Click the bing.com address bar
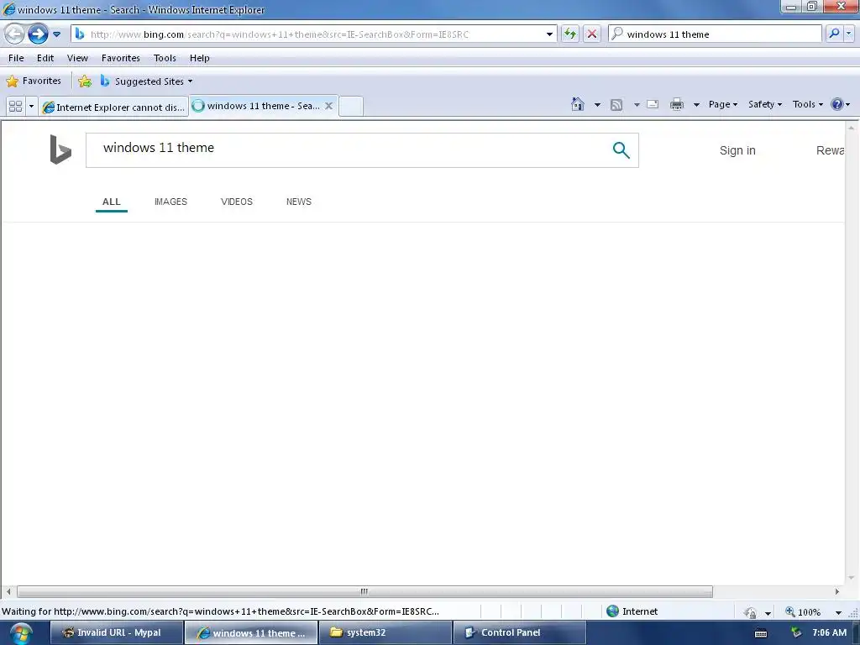This screenshot has height=645, width=860. click(313, 34)
